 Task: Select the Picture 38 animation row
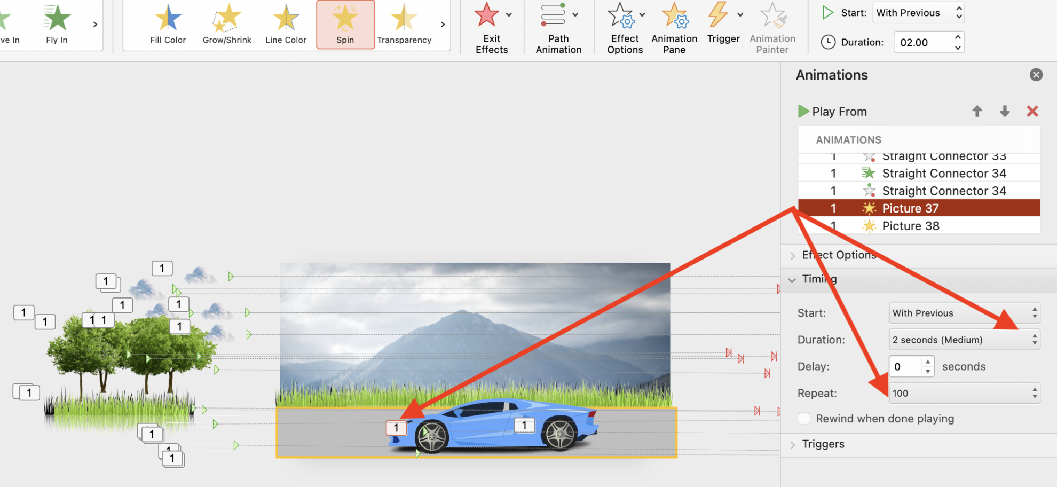(919, 226)
